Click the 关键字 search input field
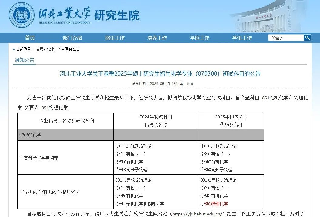Viewport: 320px width, 217px height. coord(286,38)
